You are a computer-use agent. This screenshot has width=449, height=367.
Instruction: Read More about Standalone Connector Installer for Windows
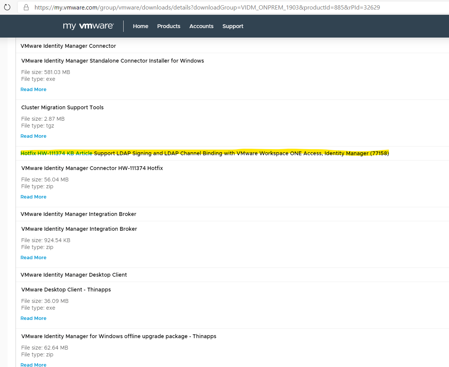tap(33, 90)
